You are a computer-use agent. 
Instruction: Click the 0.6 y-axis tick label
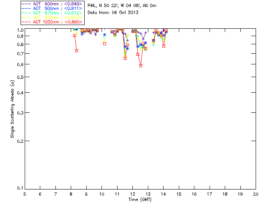point(20,64)
